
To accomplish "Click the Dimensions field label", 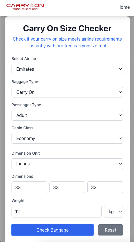I will click(x=22, y=176).
